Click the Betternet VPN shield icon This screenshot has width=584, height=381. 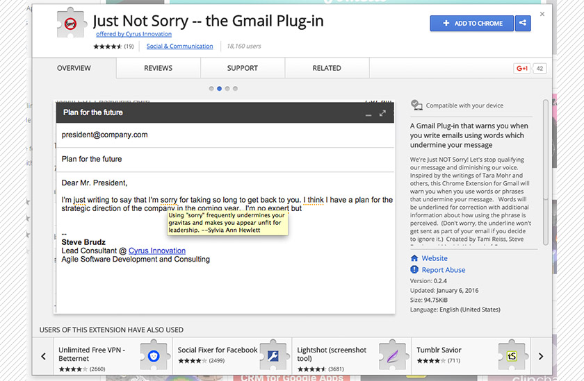pos(154,356)
